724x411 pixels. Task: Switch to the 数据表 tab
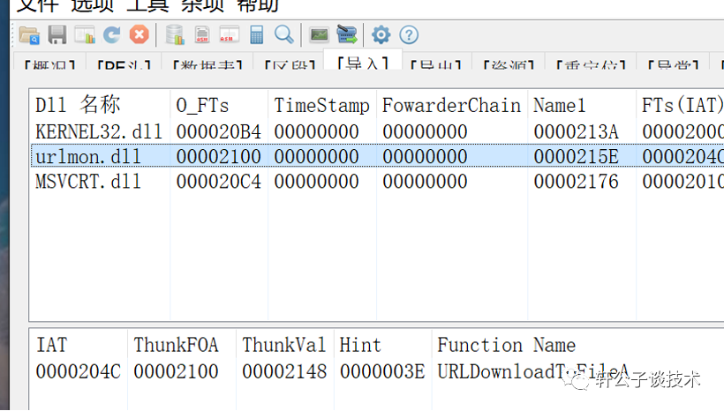tap(207, 63)
